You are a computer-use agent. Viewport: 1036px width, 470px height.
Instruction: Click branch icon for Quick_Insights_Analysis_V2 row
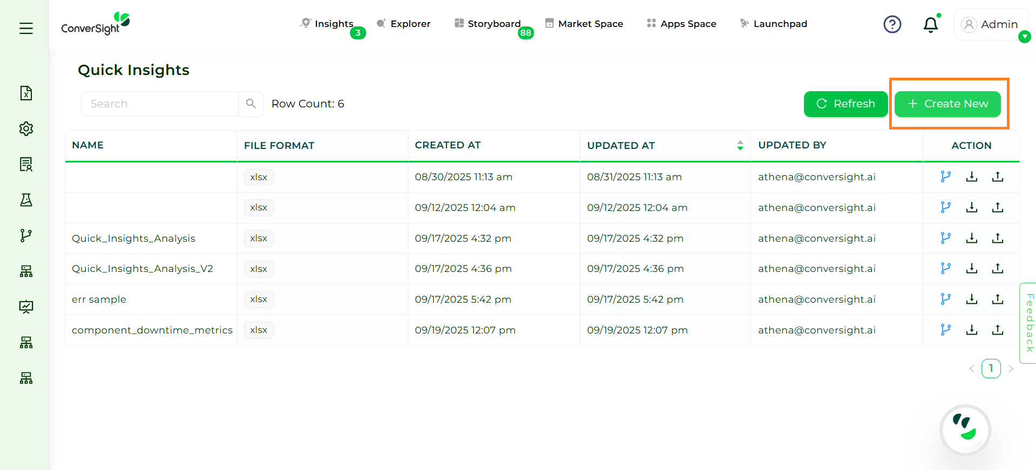(945, 268)
